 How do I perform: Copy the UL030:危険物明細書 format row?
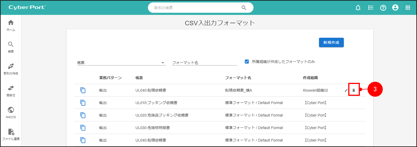tap(83, 128)
